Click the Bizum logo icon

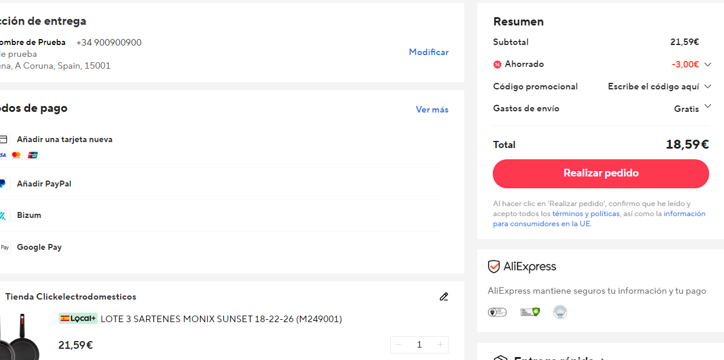(x=4, y=216)
